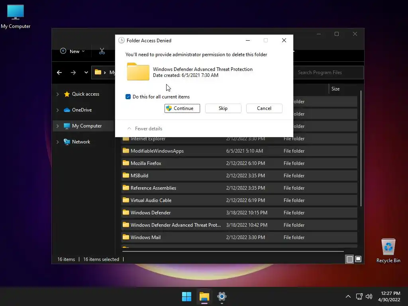Close the Folder Access Denied dialog
Viewport: 408px width, 306px height.
pyautogui.click(x=284, y=40)
